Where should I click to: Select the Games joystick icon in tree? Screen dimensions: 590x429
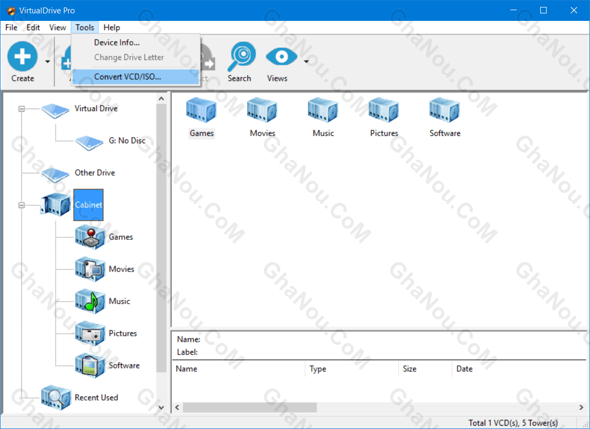(x=90, y=237)
